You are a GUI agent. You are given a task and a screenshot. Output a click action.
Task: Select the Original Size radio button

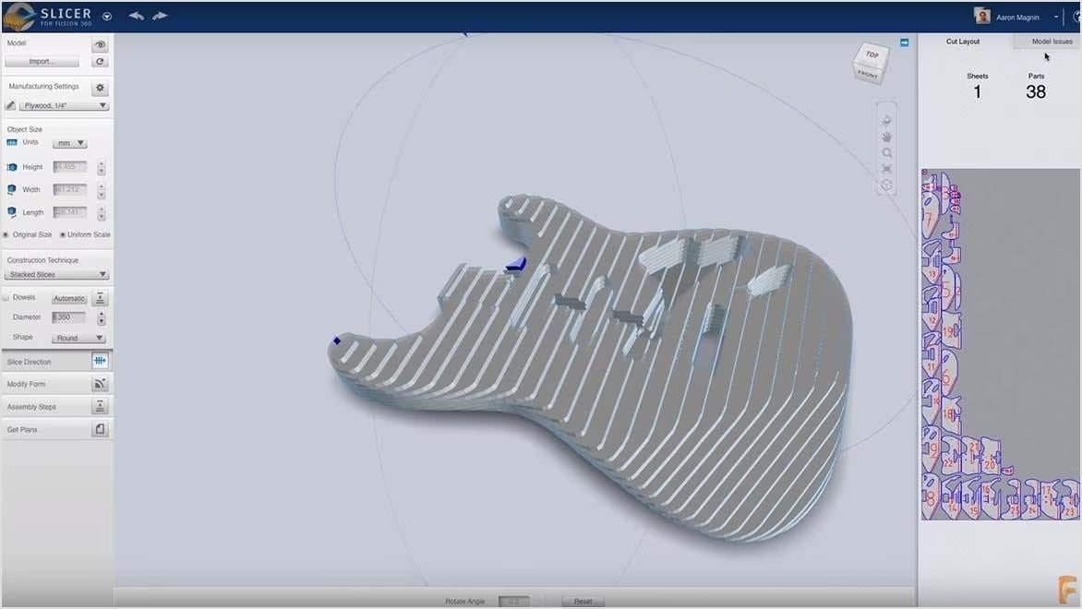coord(7,234)
